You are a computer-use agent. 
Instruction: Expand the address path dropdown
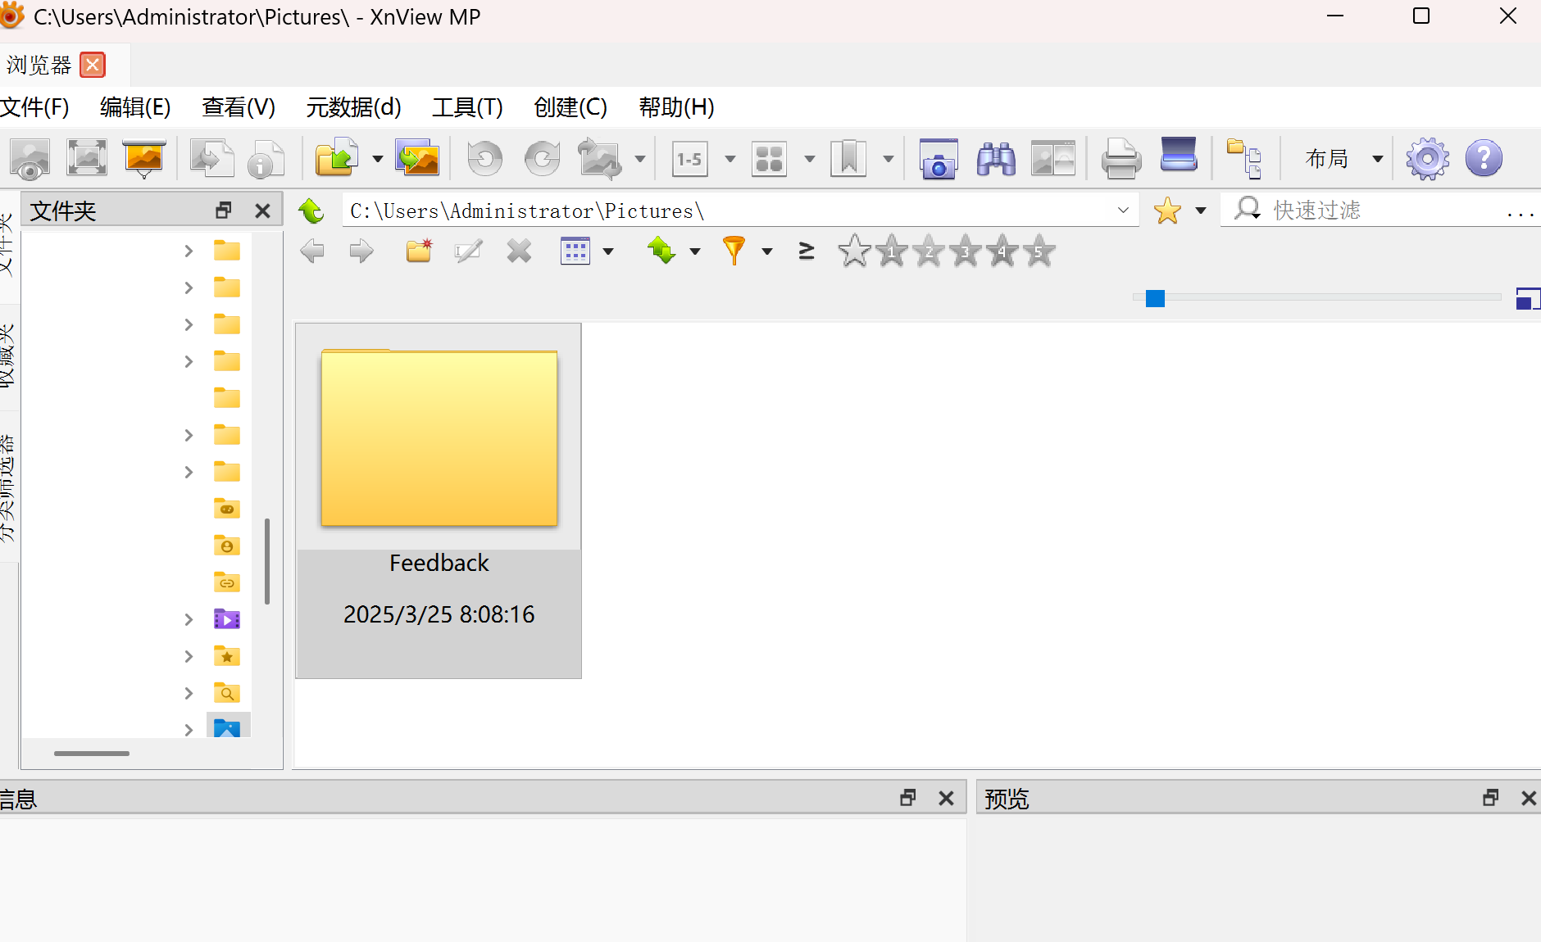pyautogui.click(x=1123, y=211)
